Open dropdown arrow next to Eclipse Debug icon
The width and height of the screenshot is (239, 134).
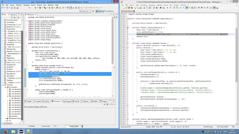pos(38,8)
